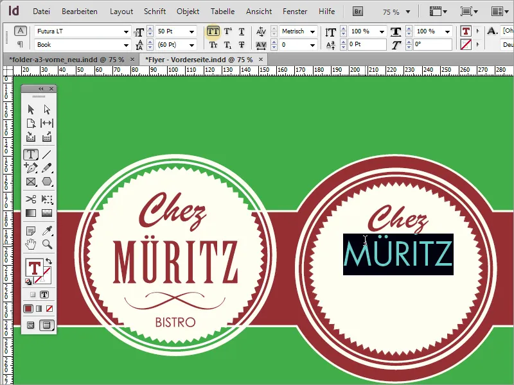Toggle Strikethrough formatting button
This screenshot has width=514, height=385.
click(x=242, y=45)
